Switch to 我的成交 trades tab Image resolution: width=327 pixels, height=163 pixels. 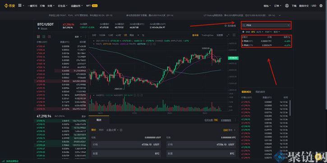[261, 92]
